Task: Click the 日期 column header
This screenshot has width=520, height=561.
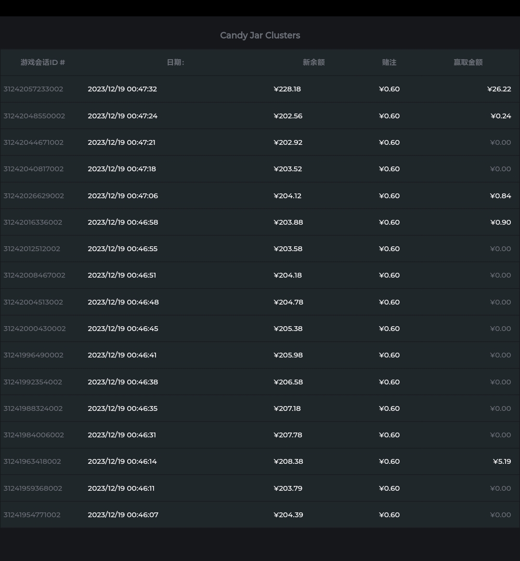Action: tap(175, 62)
